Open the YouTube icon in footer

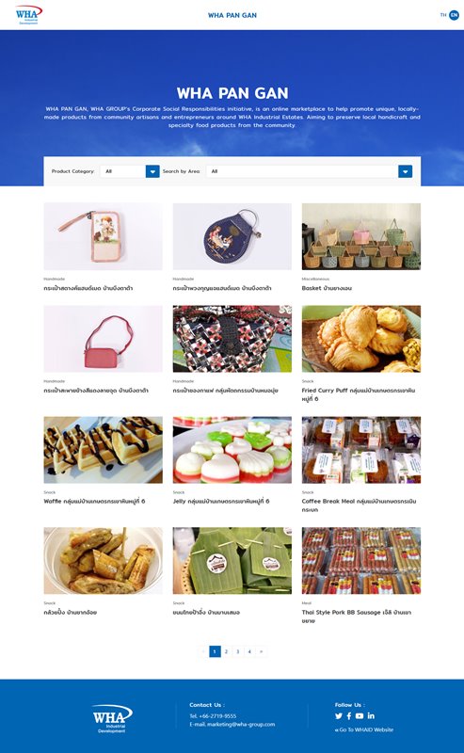360,716
